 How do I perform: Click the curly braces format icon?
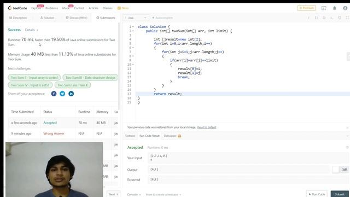[x=316, y=18]
